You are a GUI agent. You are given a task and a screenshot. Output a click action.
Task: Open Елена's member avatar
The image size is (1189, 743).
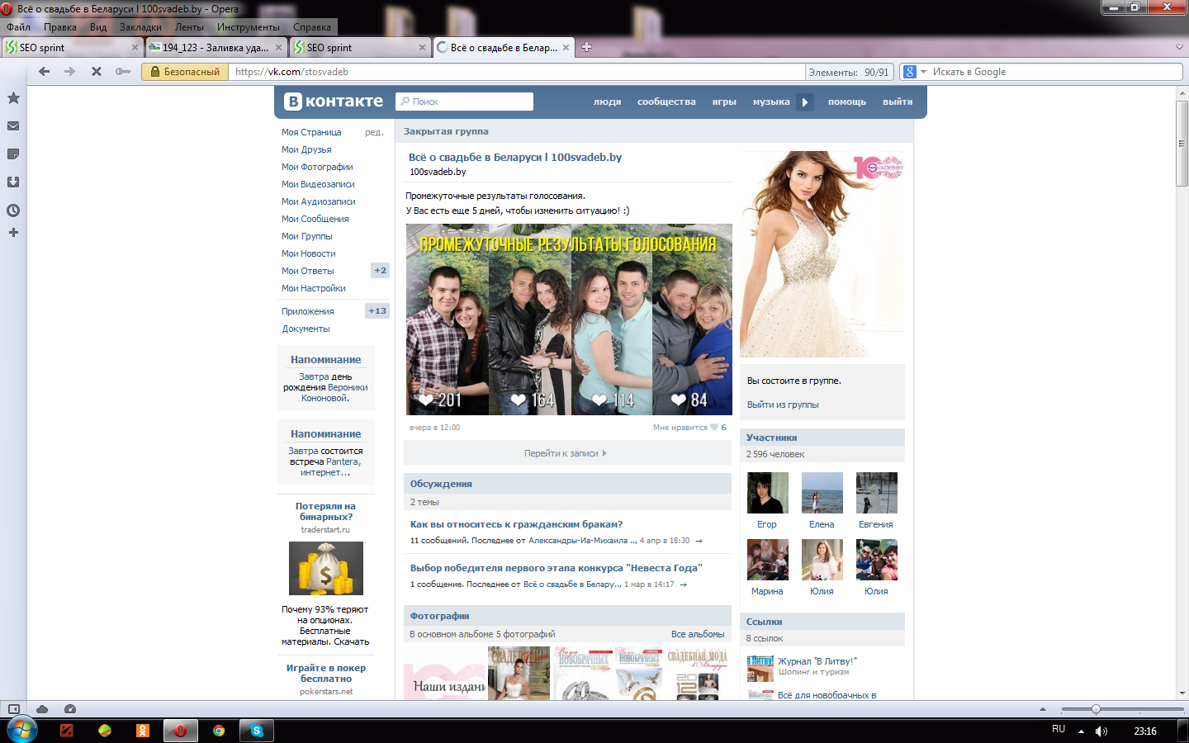click(x=822, y=493)
